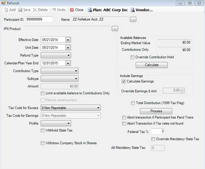Enable Withdraw Company Stock in Shares
The image size is (205, 169).
pos(43,143)
